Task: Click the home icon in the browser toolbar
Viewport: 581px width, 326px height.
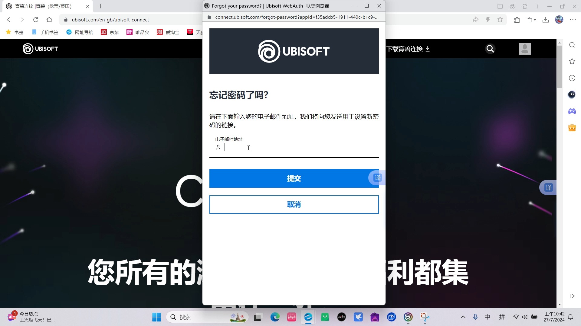Action: click(49, 20)
